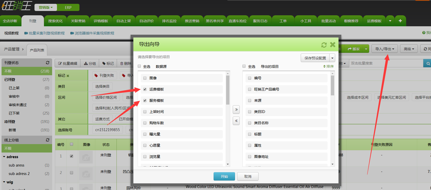431x190 pixels.
Task: Add a new tab with plus icon
Action: pos(400,21)
